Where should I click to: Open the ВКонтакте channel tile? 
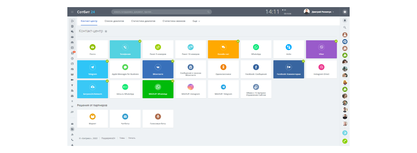coord(158,69)
